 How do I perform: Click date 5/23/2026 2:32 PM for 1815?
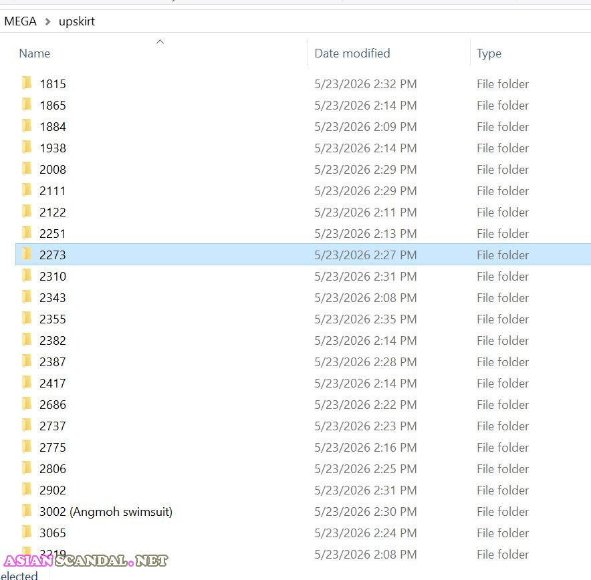[366, 84]
